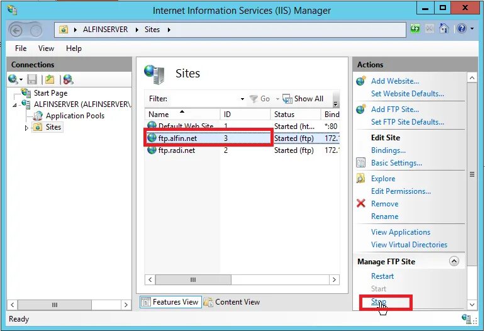Click the Rename action link

[384, 216]
